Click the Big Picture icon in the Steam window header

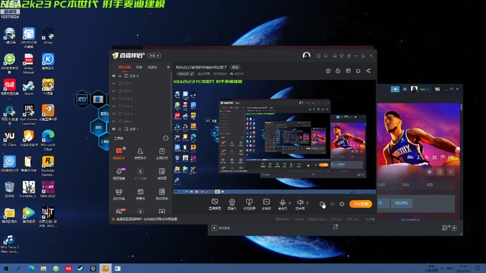(437, 89)
